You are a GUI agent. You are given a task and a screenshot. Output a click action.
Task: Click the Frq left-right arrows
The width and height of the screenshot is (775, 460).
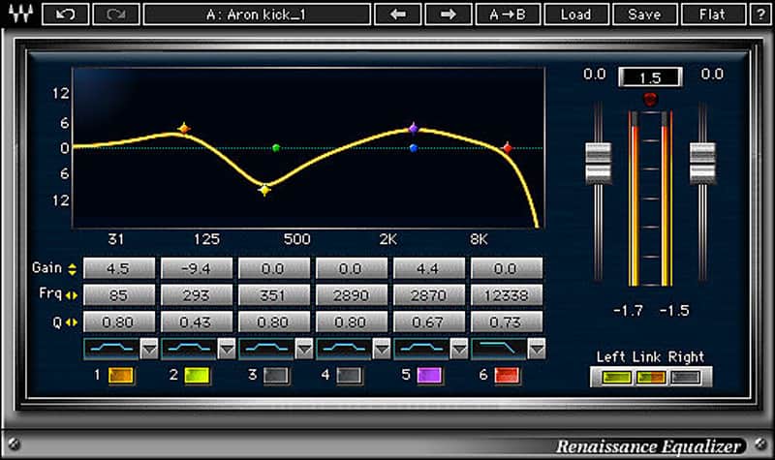coord(72,295)
